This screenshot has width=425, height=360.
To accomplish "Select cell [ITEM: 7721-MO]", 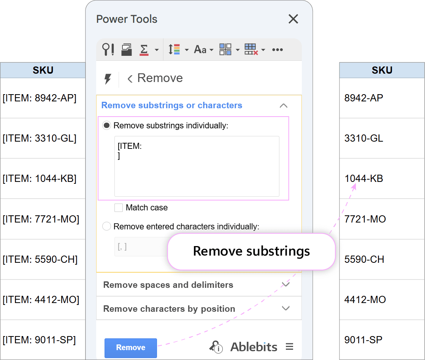I will click(x=43, y=219).
